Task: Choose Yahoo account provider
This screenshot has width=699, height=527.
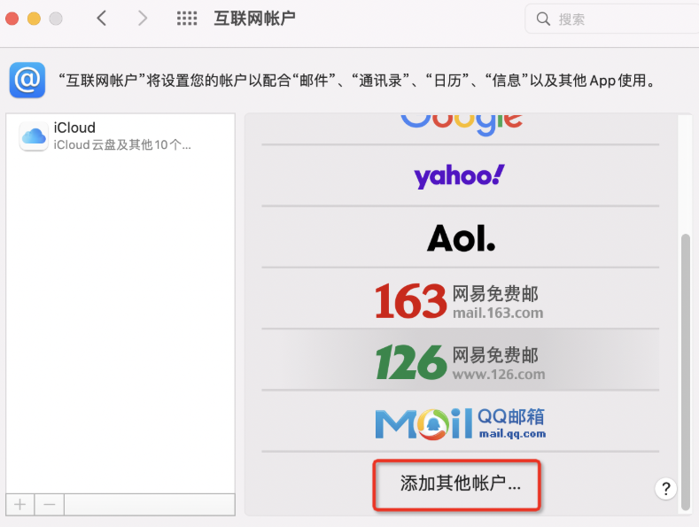Action: click(461, 175)
